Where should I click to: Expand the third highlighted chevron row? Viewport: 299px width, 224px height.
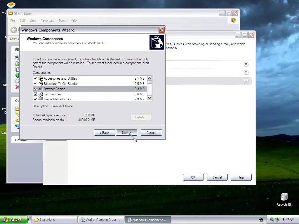246,80
